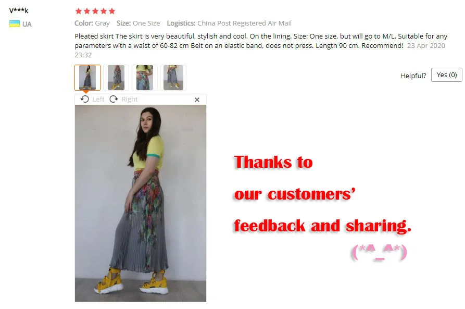Select the first review photo thumbnail
465x309 pixels.
(x=87, y=78)
